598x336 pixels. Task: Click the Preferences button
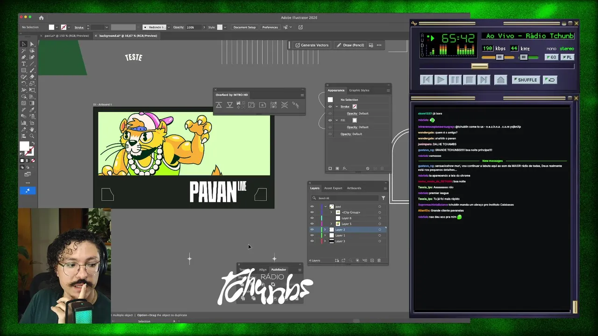(270, 27)
